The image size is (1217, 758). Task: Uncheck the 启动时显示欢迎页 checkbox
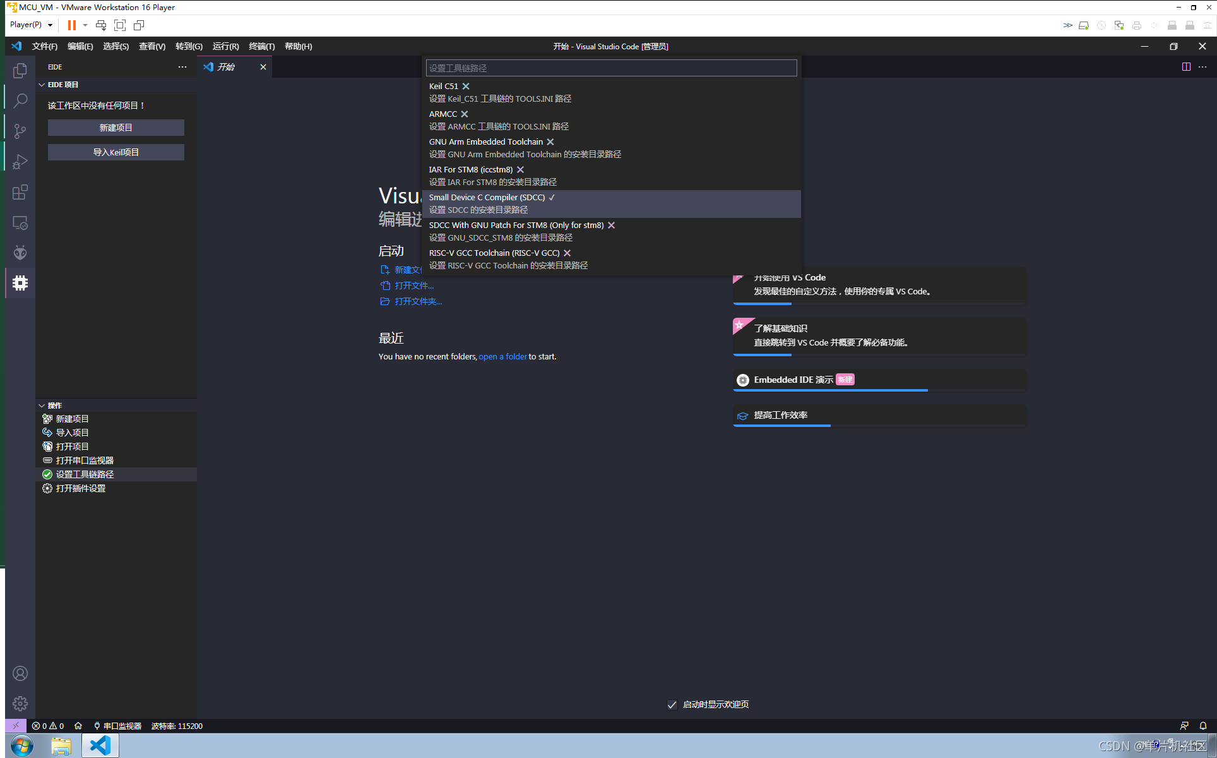[672, 704]
